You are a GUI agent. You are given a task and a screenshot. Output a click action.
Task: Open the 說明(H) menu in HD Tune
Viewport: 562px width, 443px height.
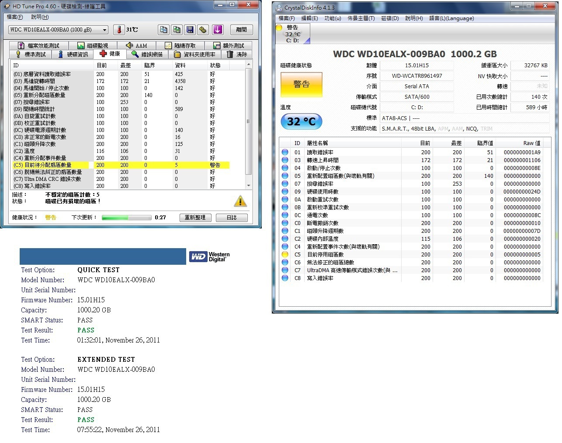40,17
